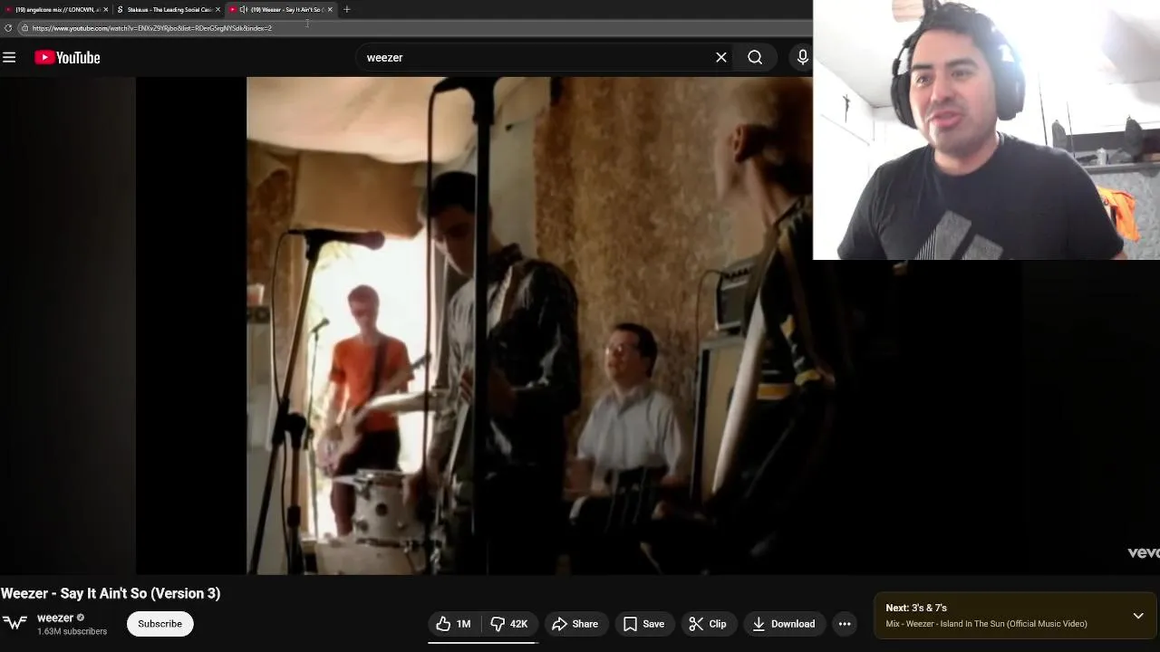Viewport: 1160px width, 652px height.
Task: Click the browser address bar URL
Action: click(x=152, y=28)
